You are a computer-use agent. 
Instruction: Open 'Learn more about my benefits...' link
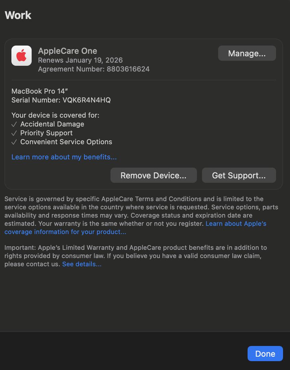[64, 157]
